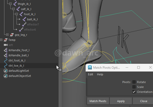Viewport: 153px width, 107px height.
Task: Select effector6 in the outliner
Action: point(30,30)
